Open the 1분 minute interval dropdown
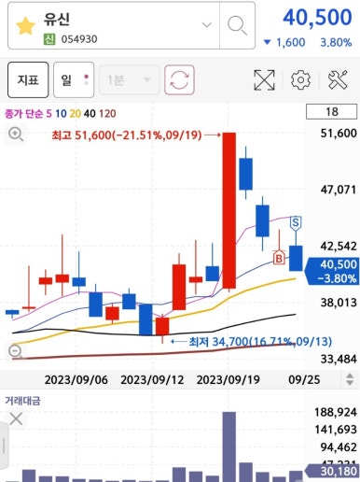The height and width of the screenshot is (482, 360). [130, 80]
